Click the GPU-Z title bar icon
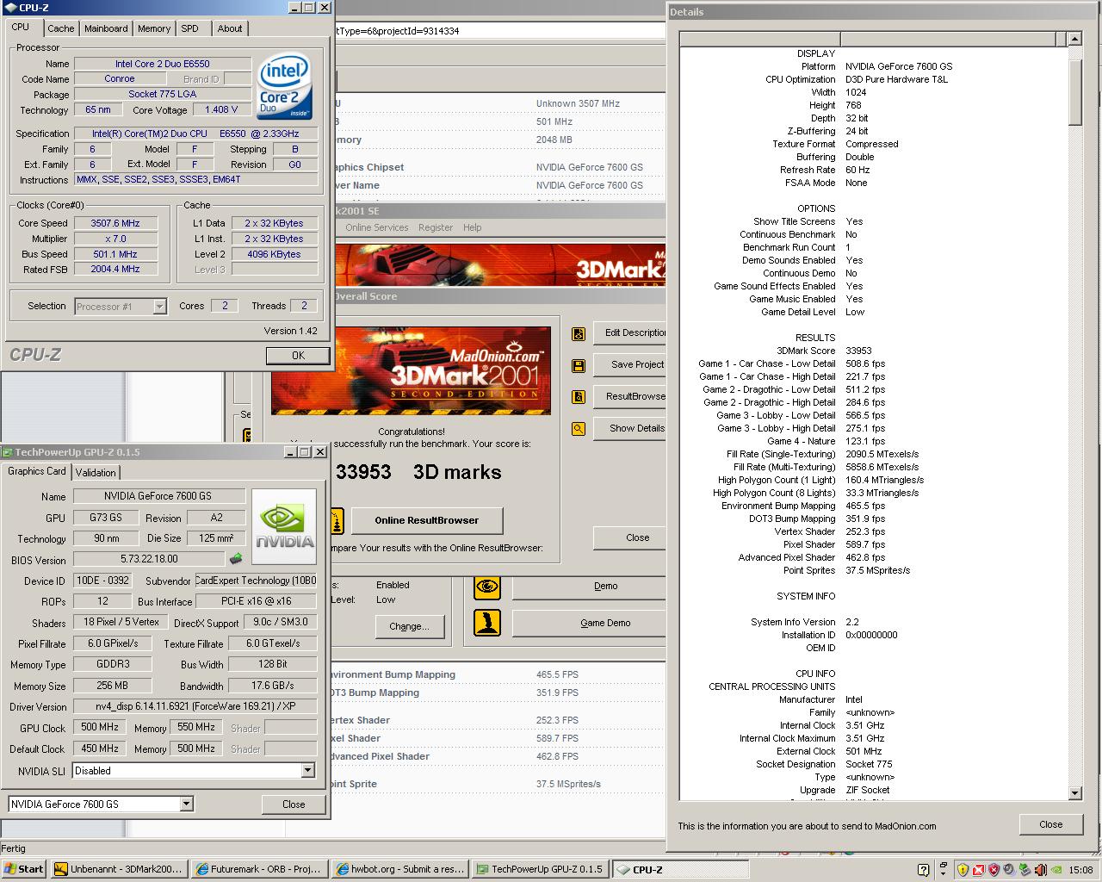 point(8,452)
